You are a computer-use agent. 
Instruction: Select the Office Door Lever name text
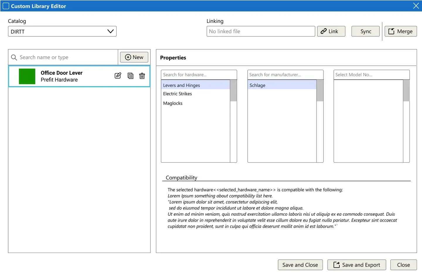(x=62, y=73)
